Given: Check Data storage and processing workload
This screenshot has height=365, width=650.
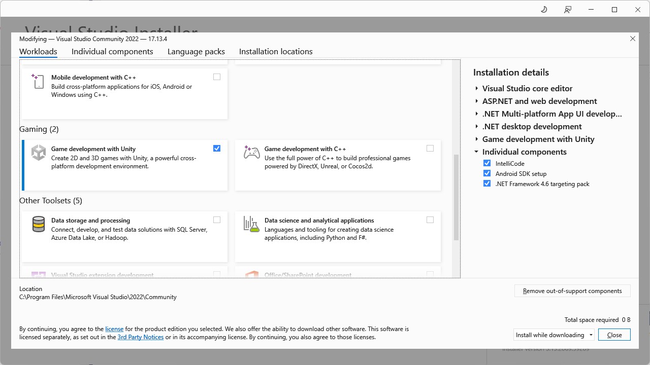Looking at the screenshot, I should [x=217, y=220].
